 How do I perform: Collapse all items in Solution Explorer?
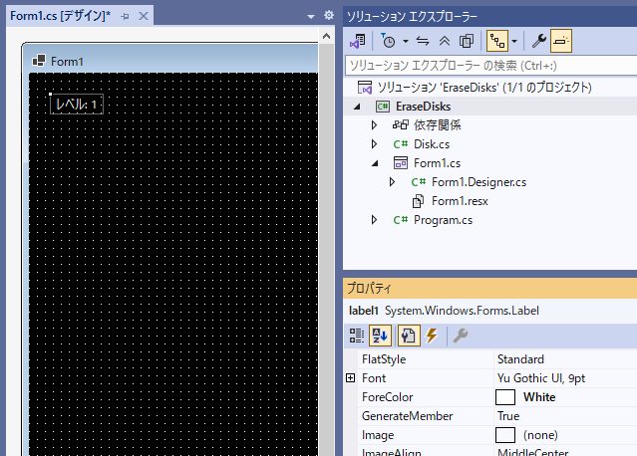[x=444, y=42]
